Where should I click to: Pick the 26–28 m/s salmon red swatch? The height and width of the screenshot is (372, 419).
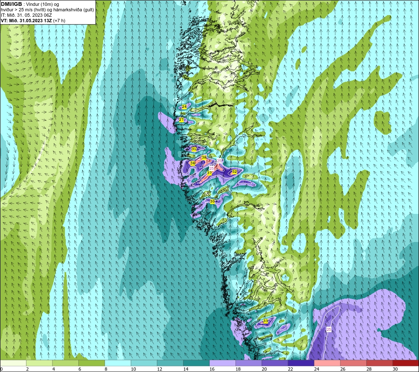(x=354, y=363)
